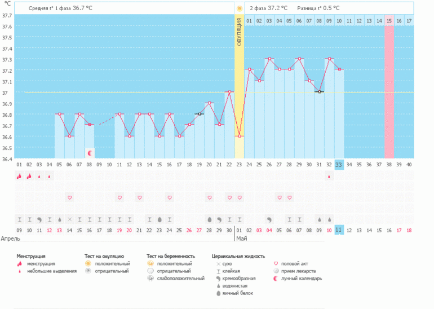
Task: Click the pink phase-day 15 header cell
Action: (389, 21)
